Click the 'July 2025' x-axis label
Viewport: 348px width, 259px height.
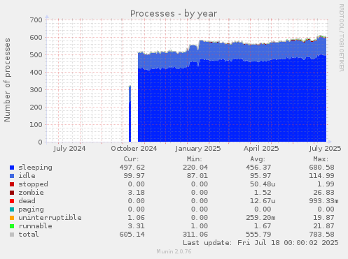click(325, 149)
